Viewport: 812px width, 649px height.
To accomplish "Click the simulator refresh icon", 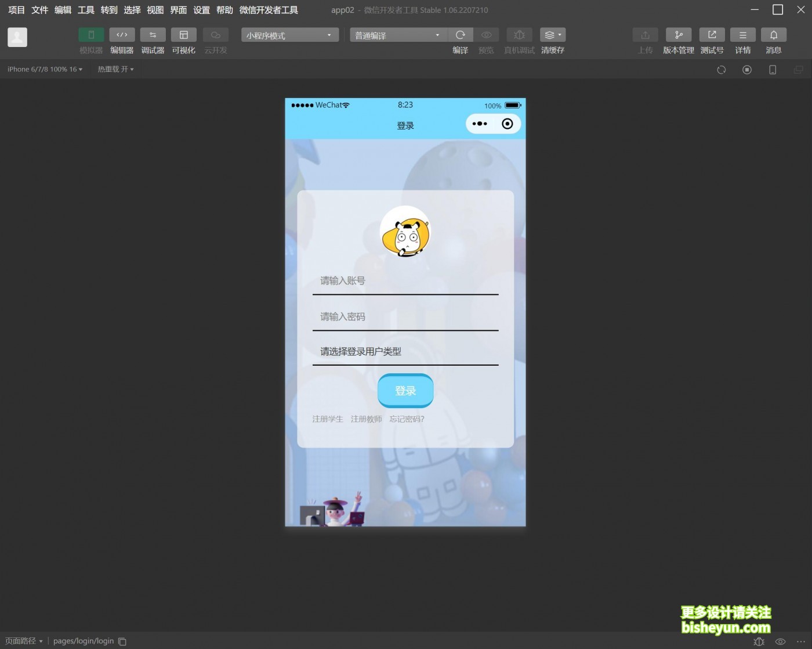I will point(722,70).
